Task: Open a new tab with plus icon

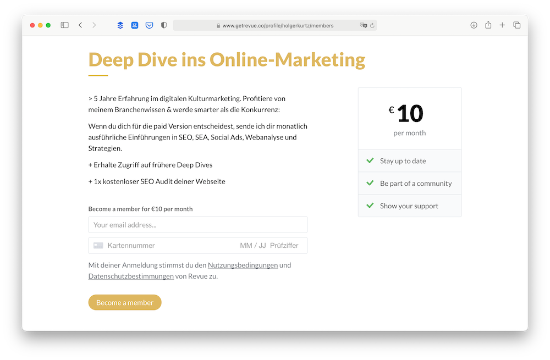Action: pos(502,25)
